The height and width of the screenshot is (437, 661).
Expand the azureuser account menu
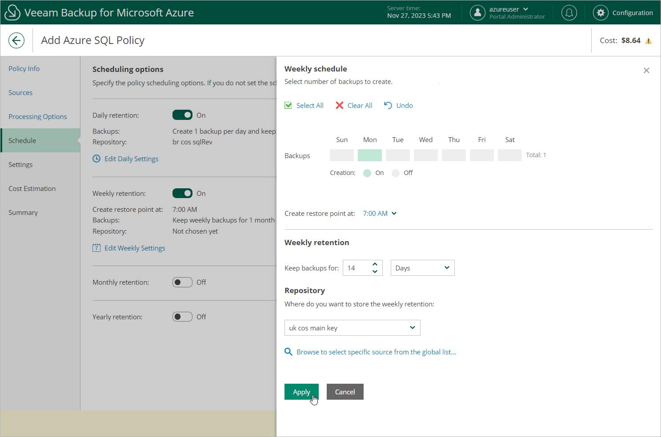click(509, 9)
